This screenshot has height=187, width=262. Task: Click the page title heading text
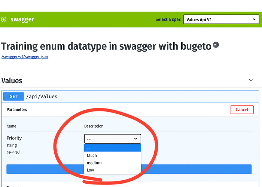click(106, 46)
